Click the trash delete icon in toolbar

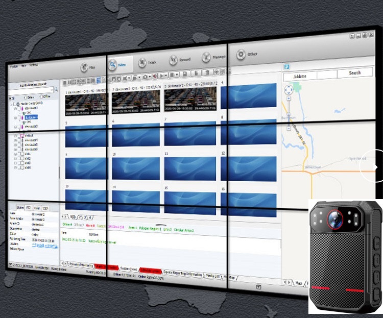click(208, 71)
